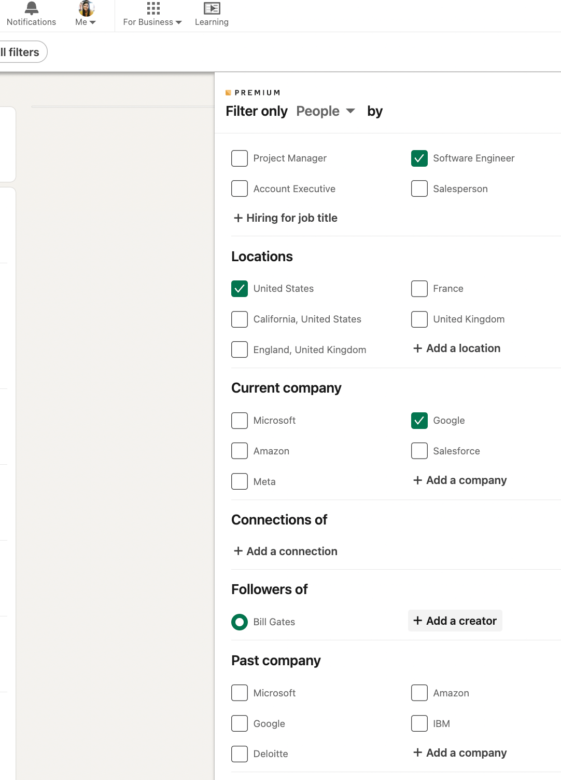
Task: Check Amazon under Current company
Action: tap(240, 451)
